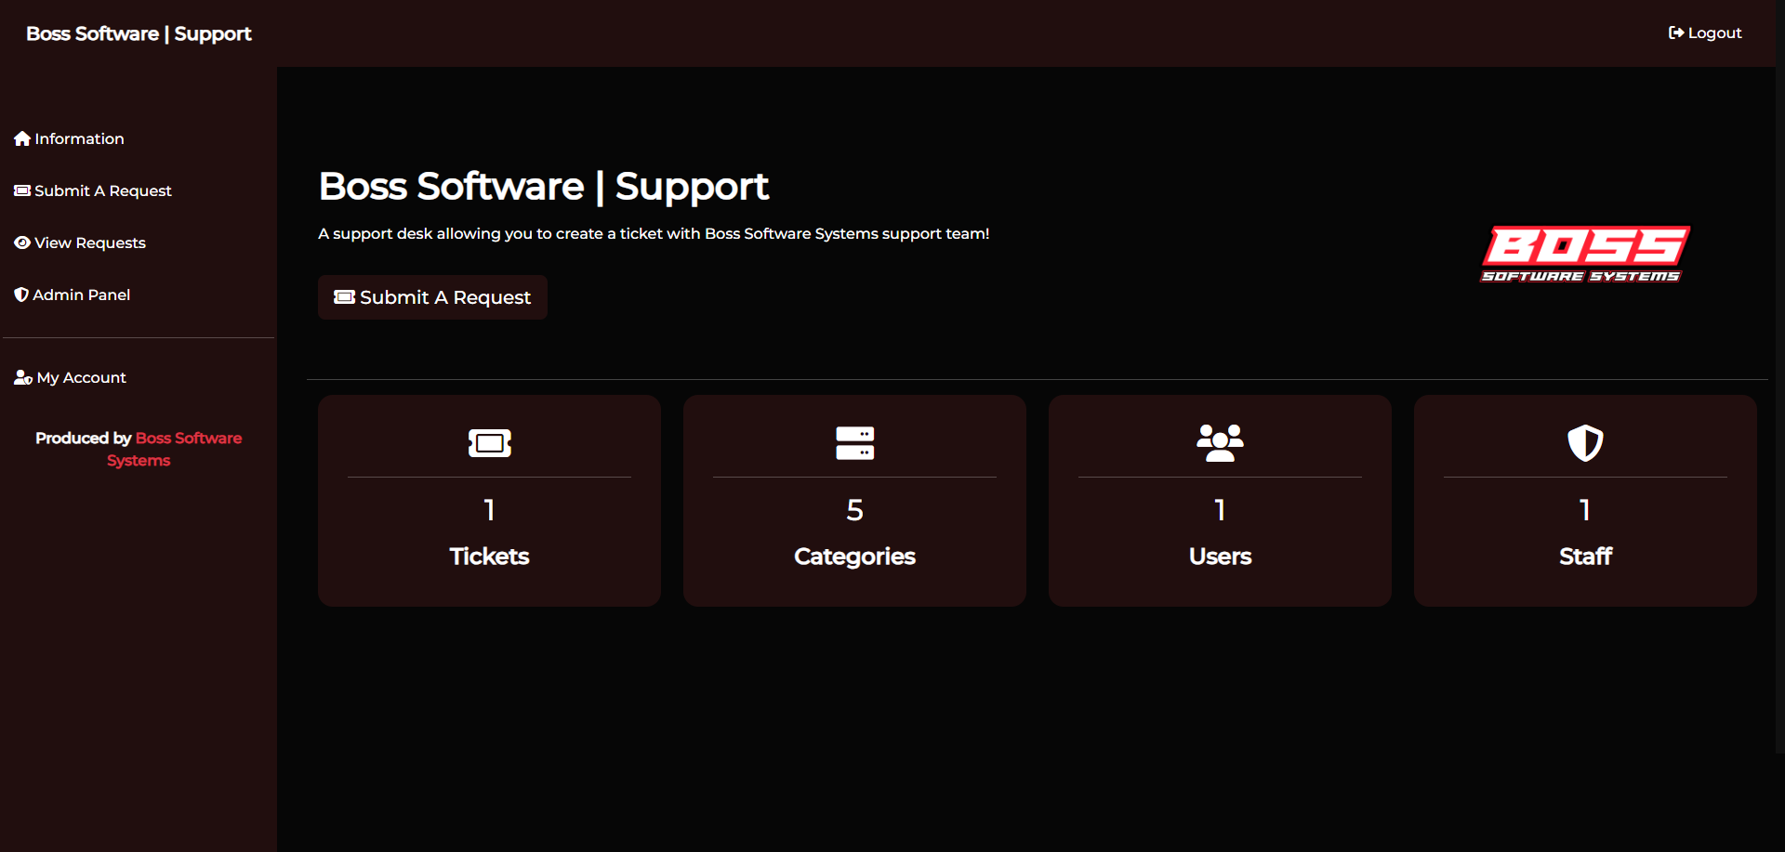Click the main Submit A Request button
Image resolution: width=1785 pixels, height=852 pixels.
tap(432, 297)
